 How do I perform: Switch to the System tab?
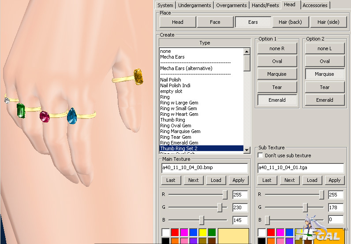[x=165, y=5]
